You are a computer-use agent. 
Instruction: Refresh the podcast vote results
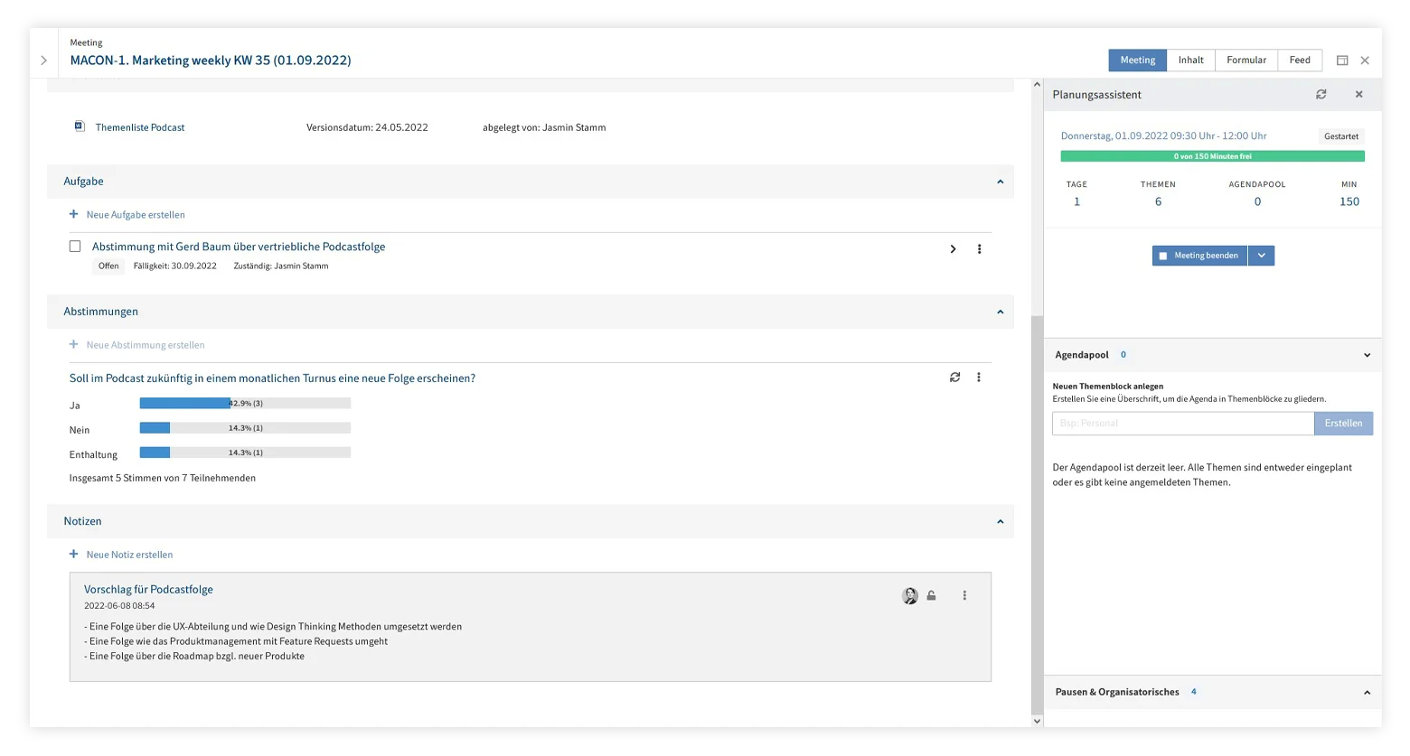point(954,378)
